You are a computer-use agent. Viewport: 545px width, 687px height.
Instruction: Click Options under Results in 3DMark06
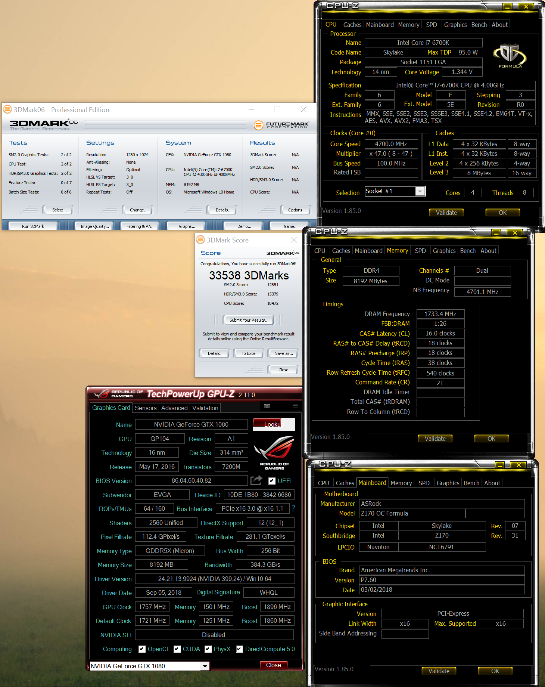tap(297, 210)
